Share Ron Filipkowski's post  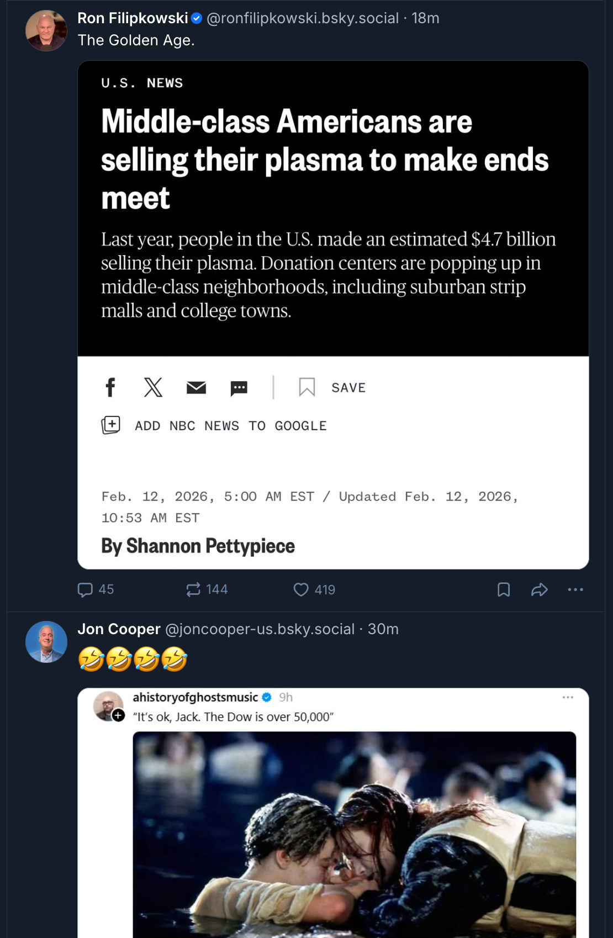(x=539, y=590)
